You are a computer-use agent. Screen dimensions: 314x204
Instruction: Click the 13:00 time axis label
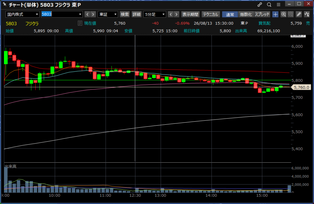(x=160, y=195)
